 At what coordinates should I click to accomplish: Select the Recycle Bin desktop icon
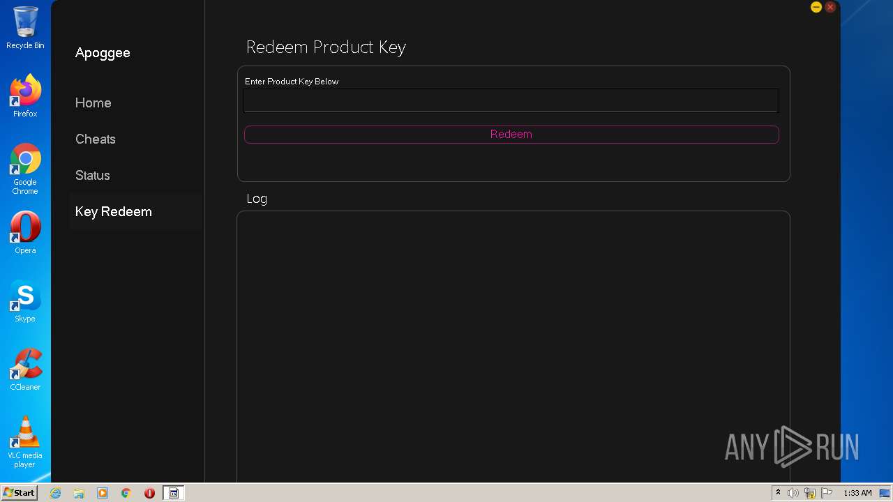[25, 28]
